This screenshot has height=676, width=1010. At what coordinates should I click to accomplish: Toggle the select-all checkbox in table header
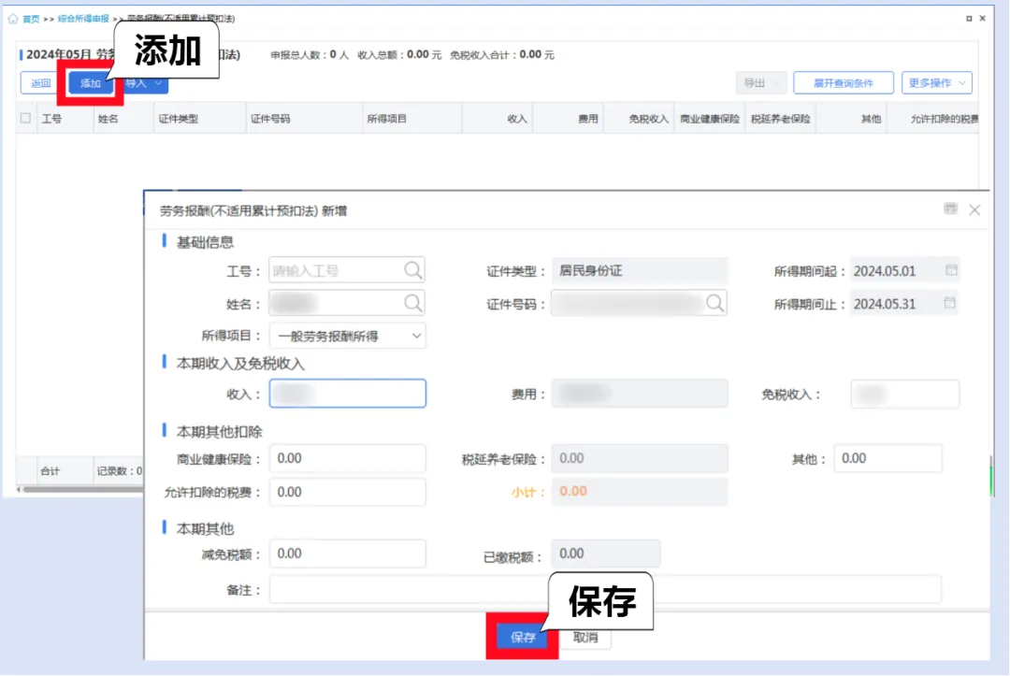point(26,117)
